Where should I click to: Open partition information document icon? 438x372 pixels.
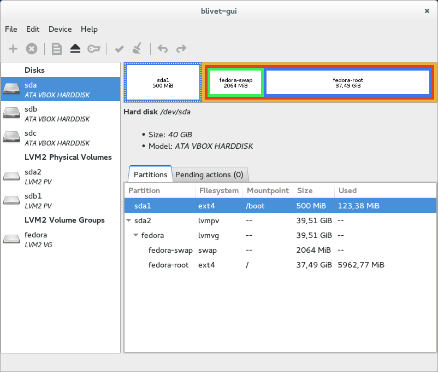pyautogui.click(x=56, y=49)
